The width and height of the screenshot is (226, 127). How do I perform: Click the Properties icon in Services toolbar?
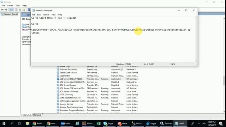(16, 10)
